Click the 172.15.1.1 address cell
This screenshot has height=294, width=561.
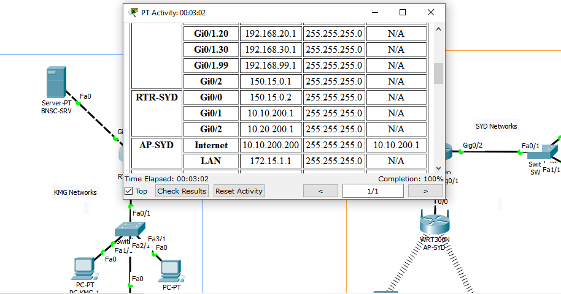coord(271,160)
